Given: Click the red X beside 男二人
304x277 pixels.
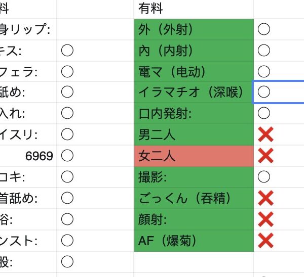Looking at the screenshot, I should point(265,134).
